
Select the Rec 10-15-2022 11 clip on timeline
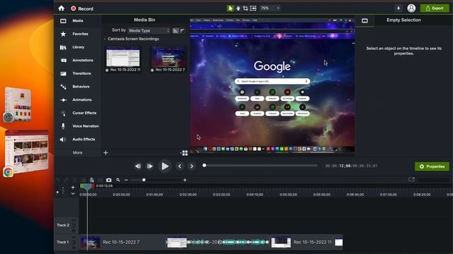click(x=302, y=242)
